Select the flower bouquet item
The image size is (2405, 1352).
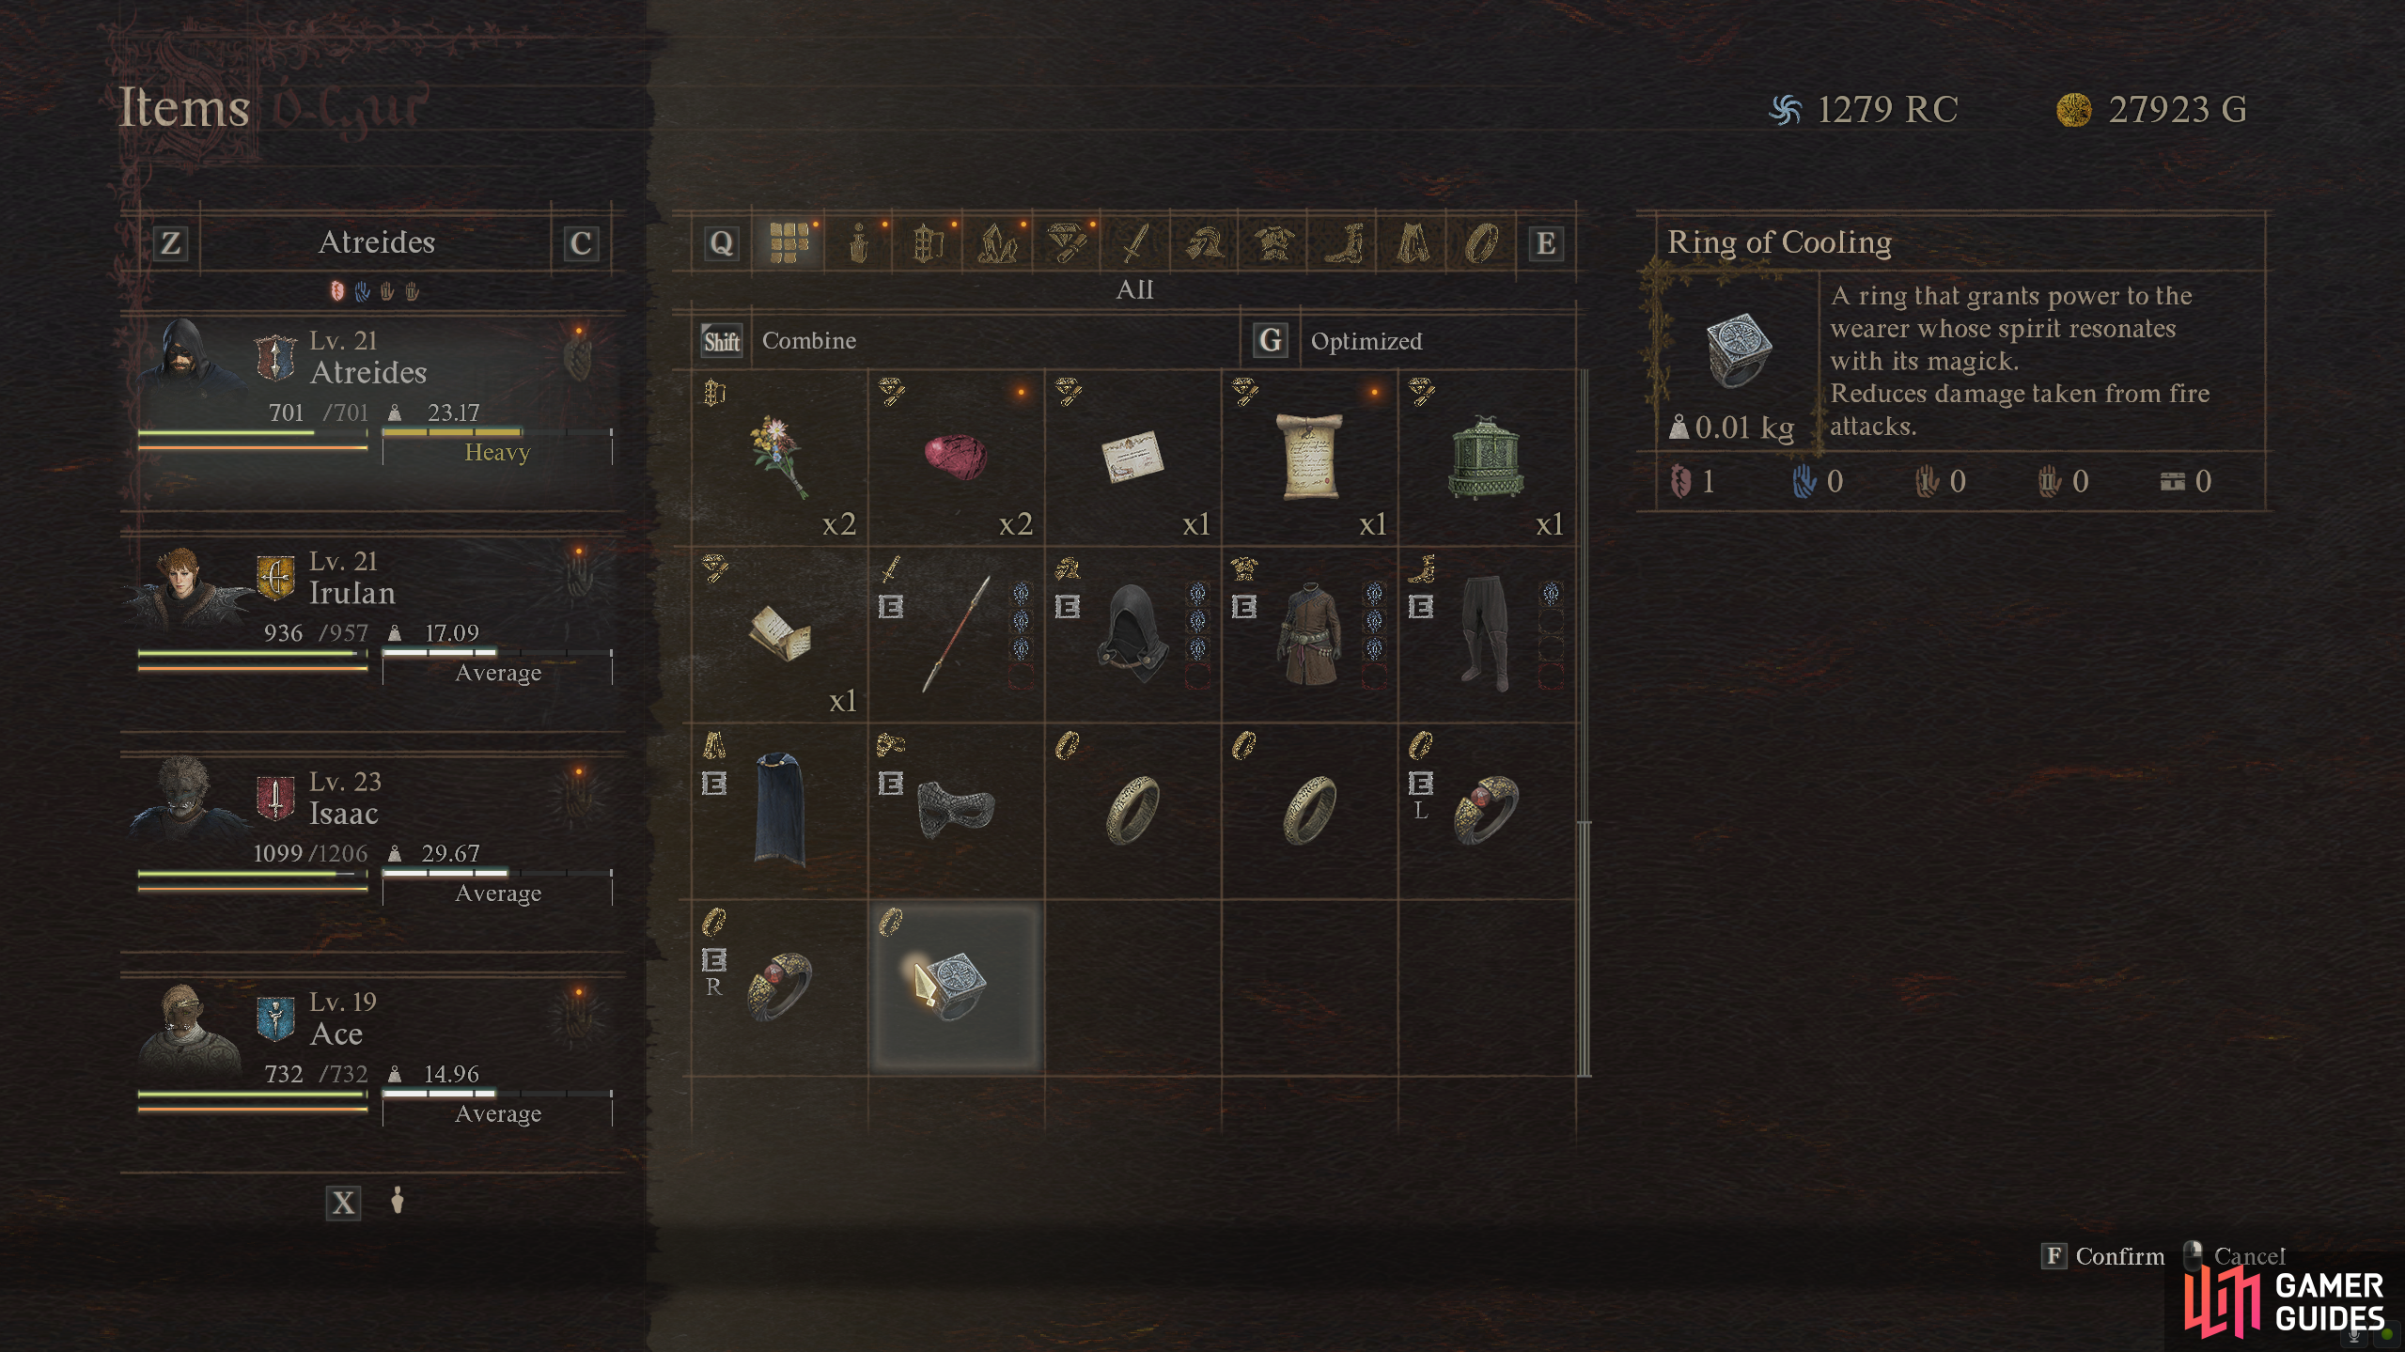[779, 458]
